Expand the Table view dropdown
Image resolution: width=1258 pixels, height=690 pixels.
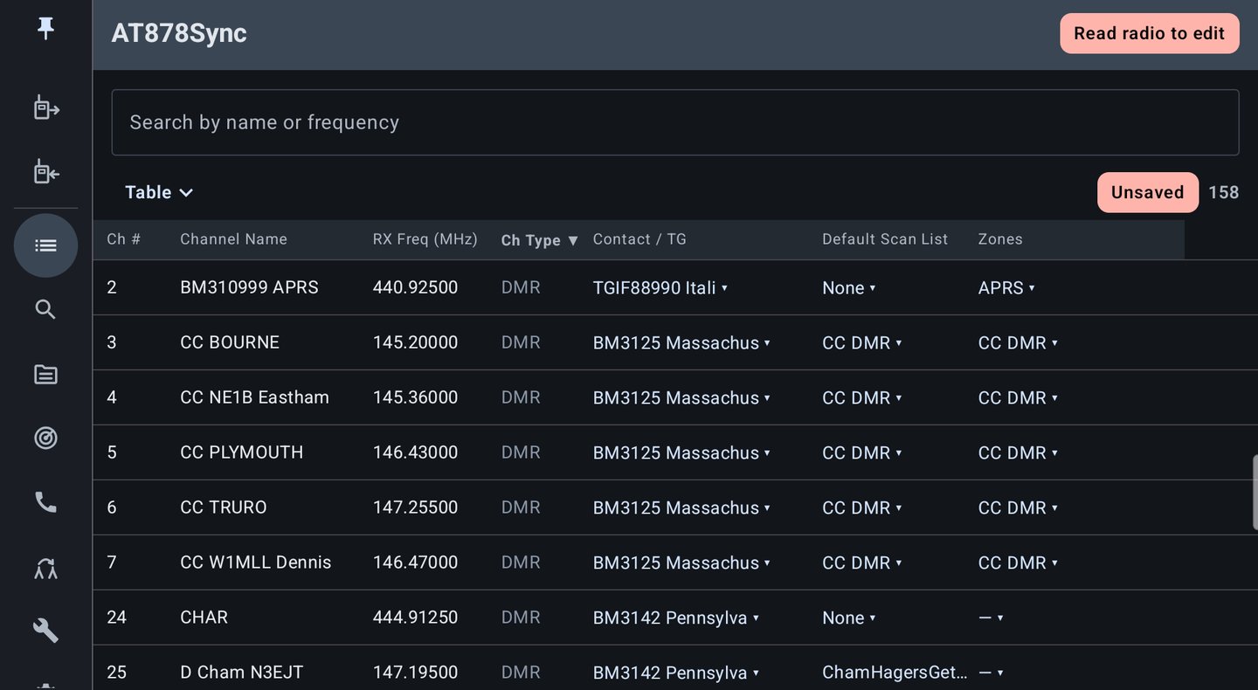(159, 192)
